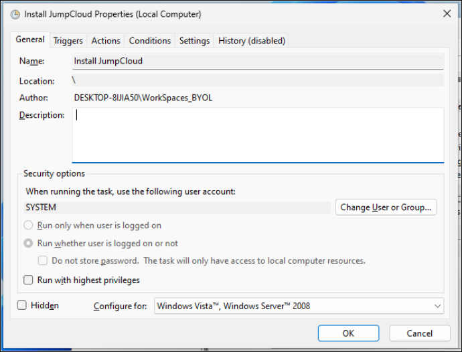462x352 pixels.
Task: Go to the Settings tab
Action: tap(194, 41)
